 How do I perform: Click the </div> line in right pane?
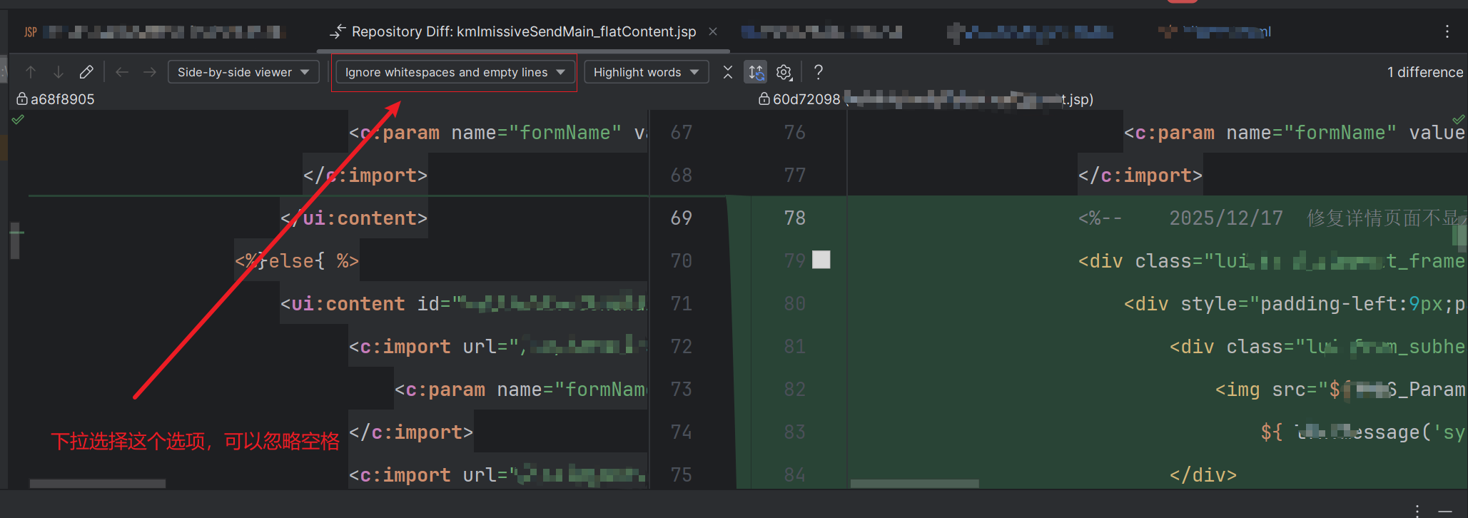[1203, 474]
